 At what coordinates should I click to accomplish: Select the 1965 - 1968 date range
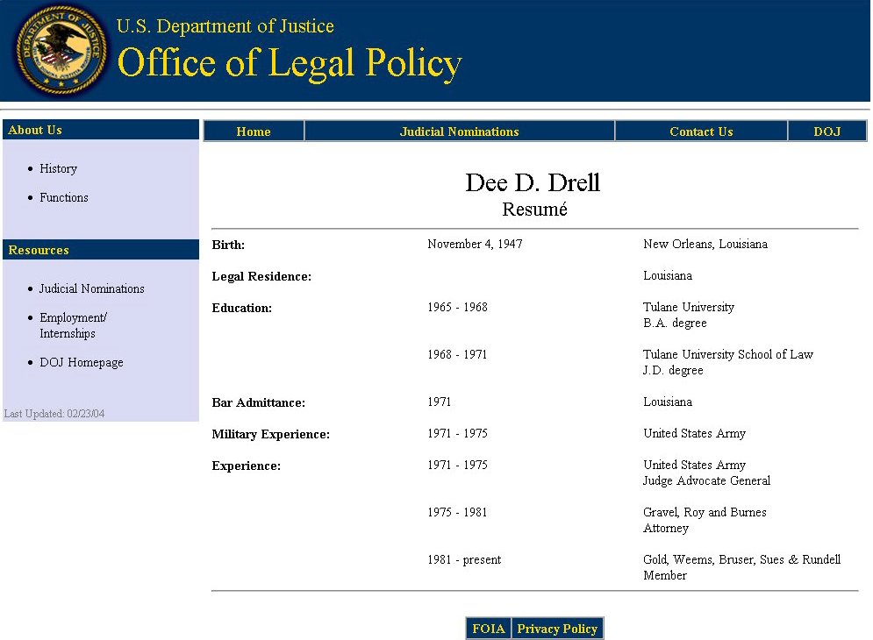pyautogui.click(x=457, y=307)
